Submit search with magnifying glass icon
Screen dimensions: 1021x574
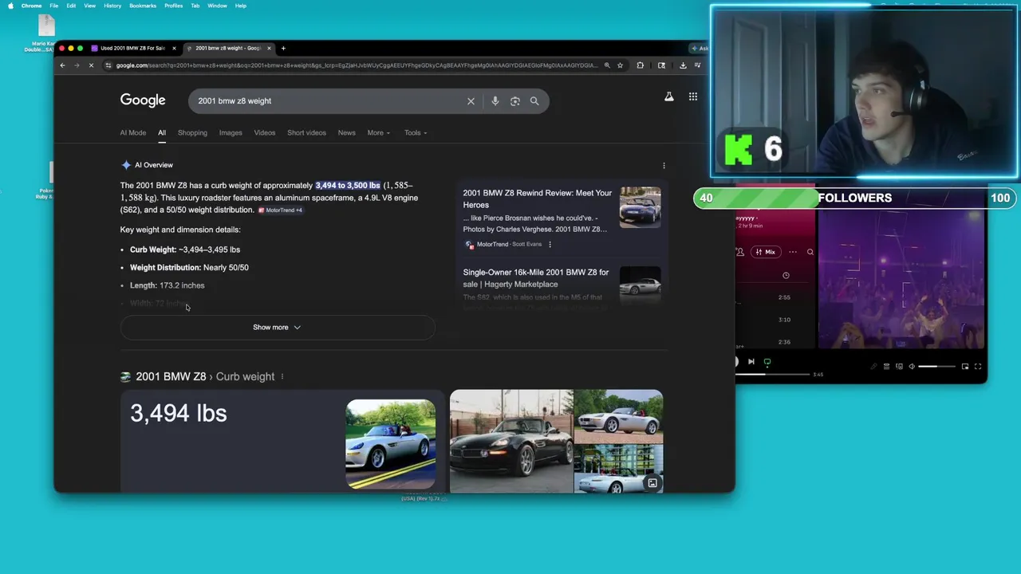click(534, 101)
